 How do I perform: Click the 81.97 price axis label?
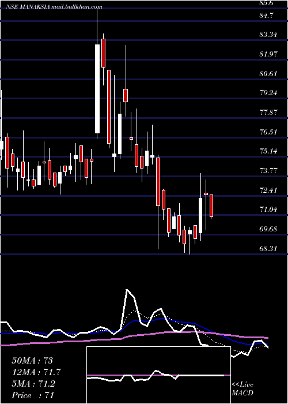coord(268,54)
